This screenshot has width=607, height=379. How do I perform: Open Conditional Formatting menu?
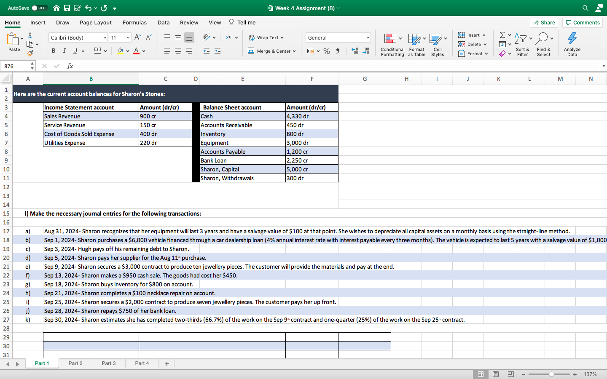point(392,44)
